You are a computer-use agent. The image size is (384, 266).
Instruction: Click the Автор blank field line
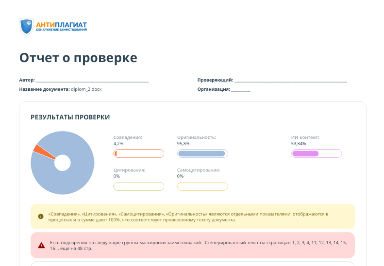pos(92,81)
